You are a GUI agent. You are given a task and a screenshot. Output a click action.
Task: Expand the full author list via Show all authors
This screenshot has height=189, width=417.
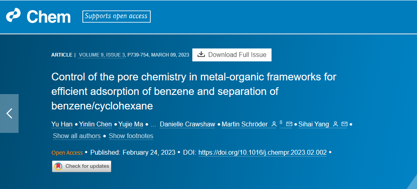pyautogui.click(x=77, y=136)
